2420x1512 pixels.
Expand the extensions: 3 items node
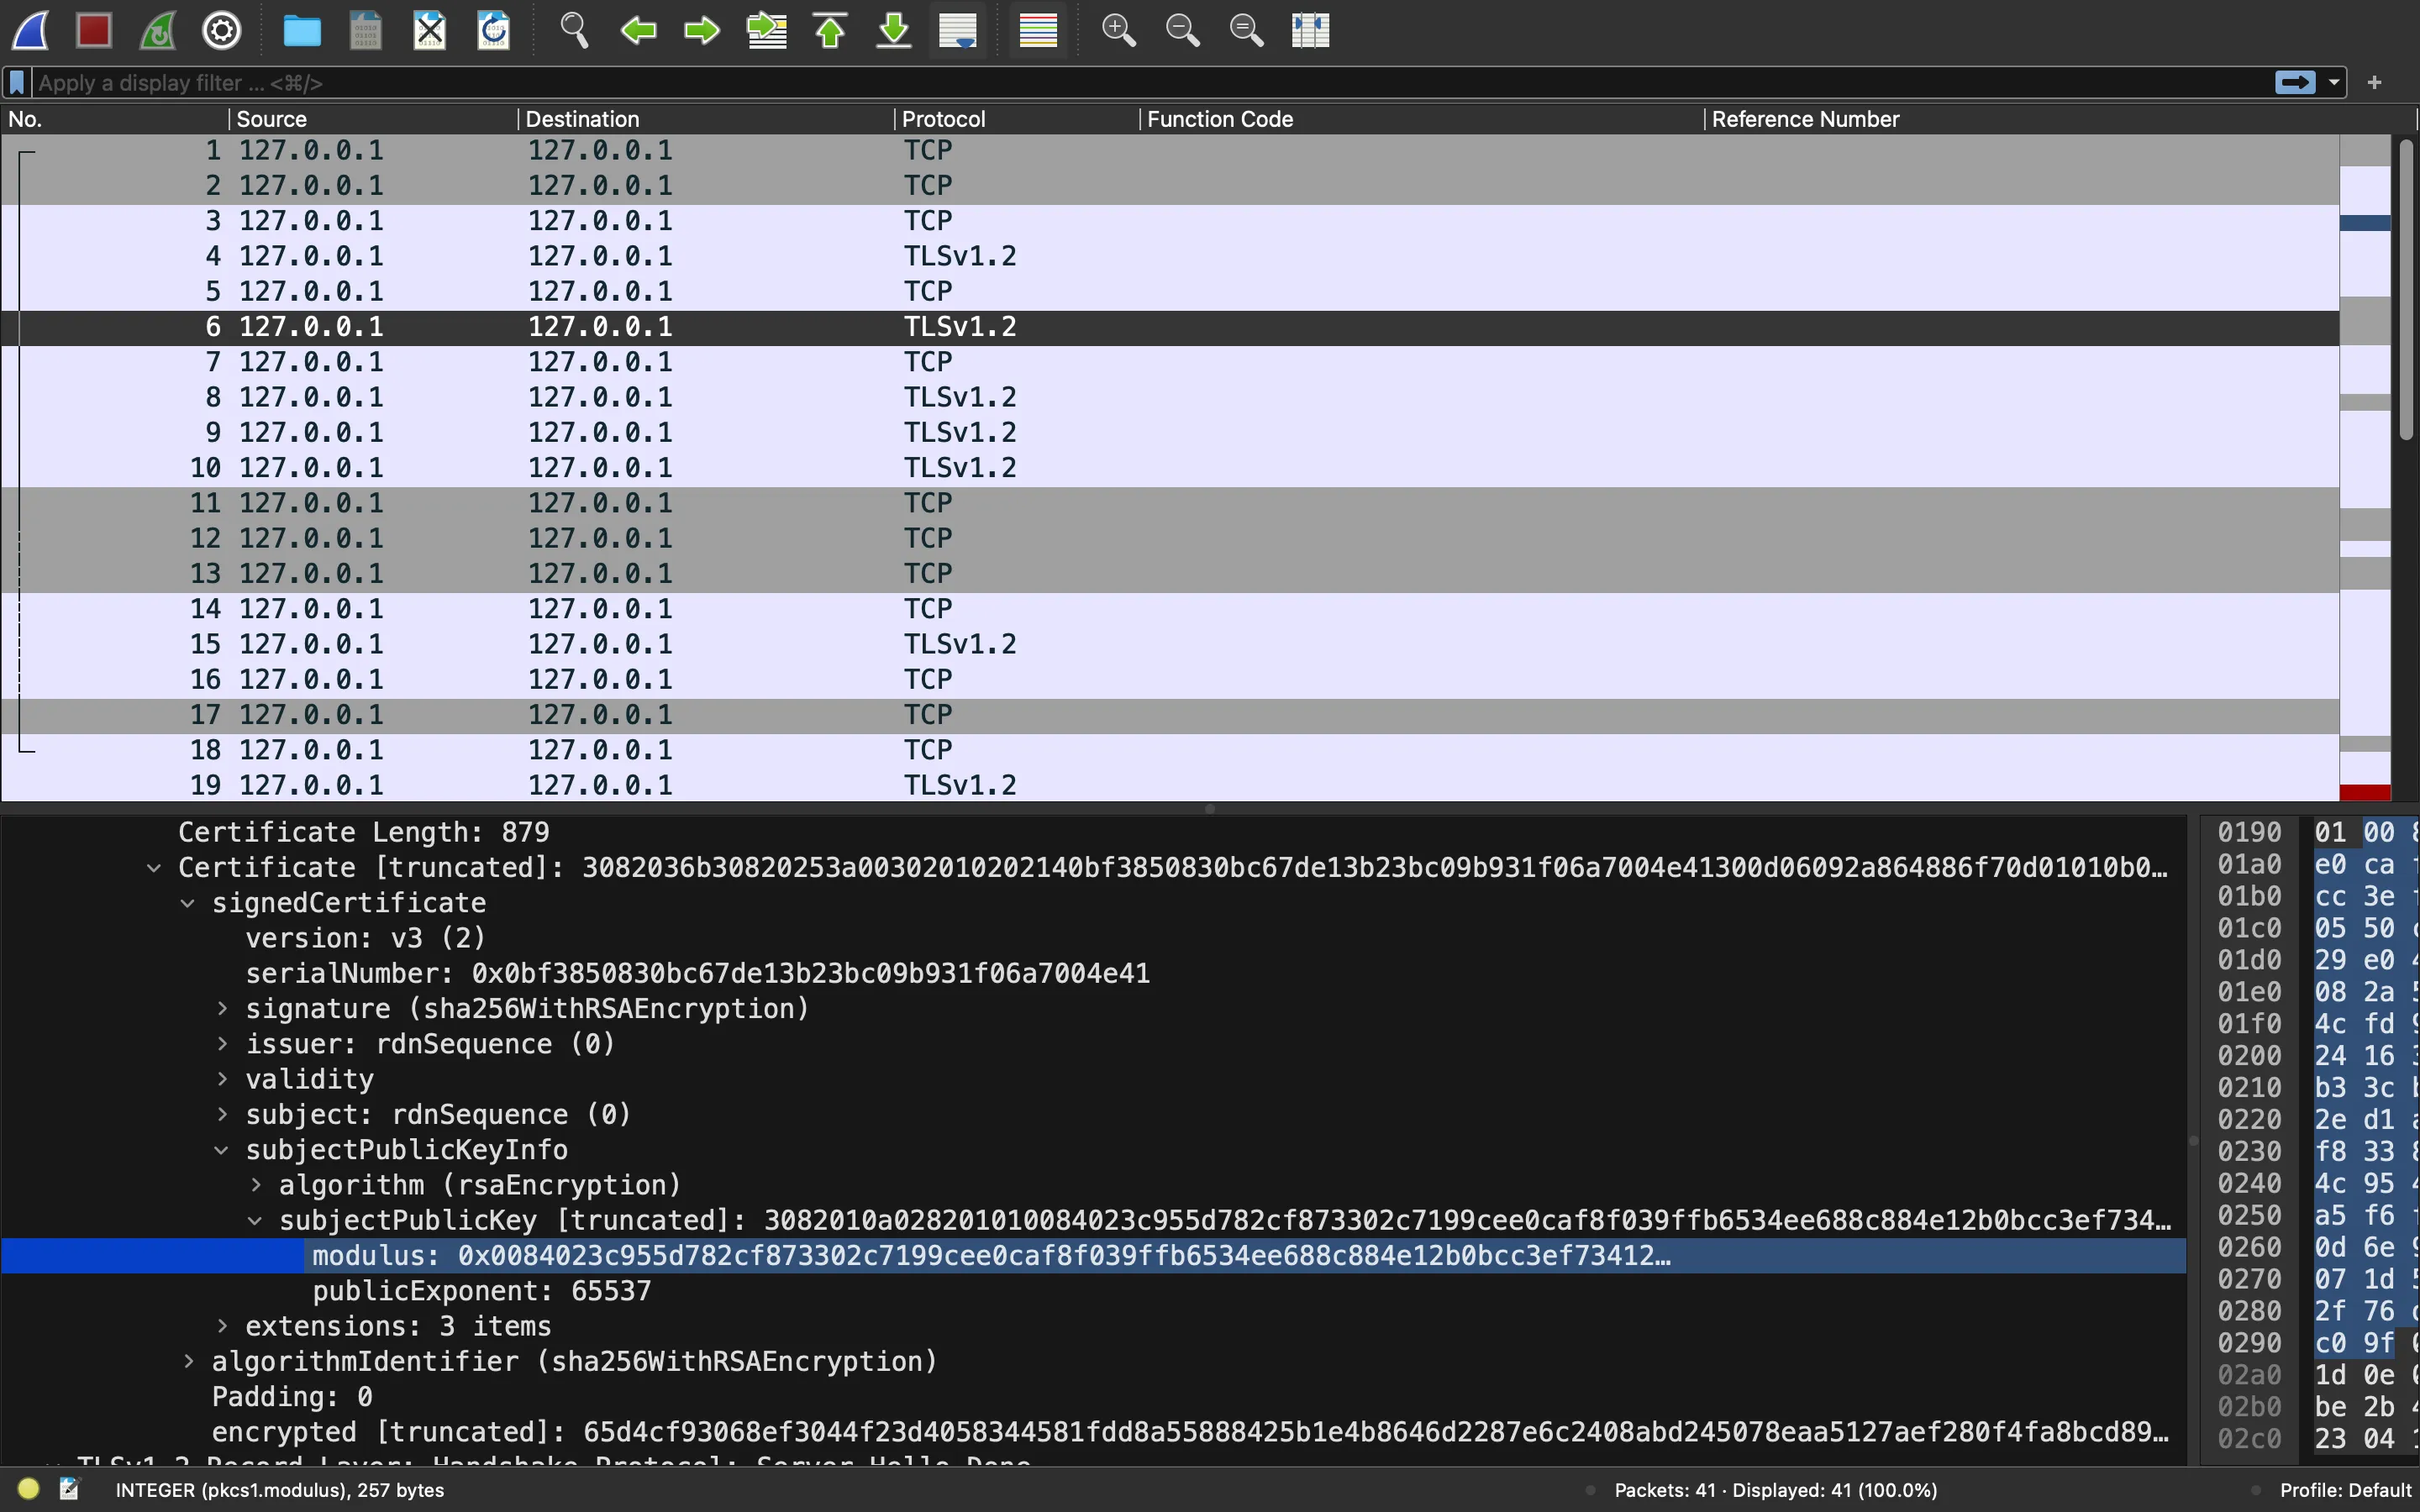(x=222, y=1326)
